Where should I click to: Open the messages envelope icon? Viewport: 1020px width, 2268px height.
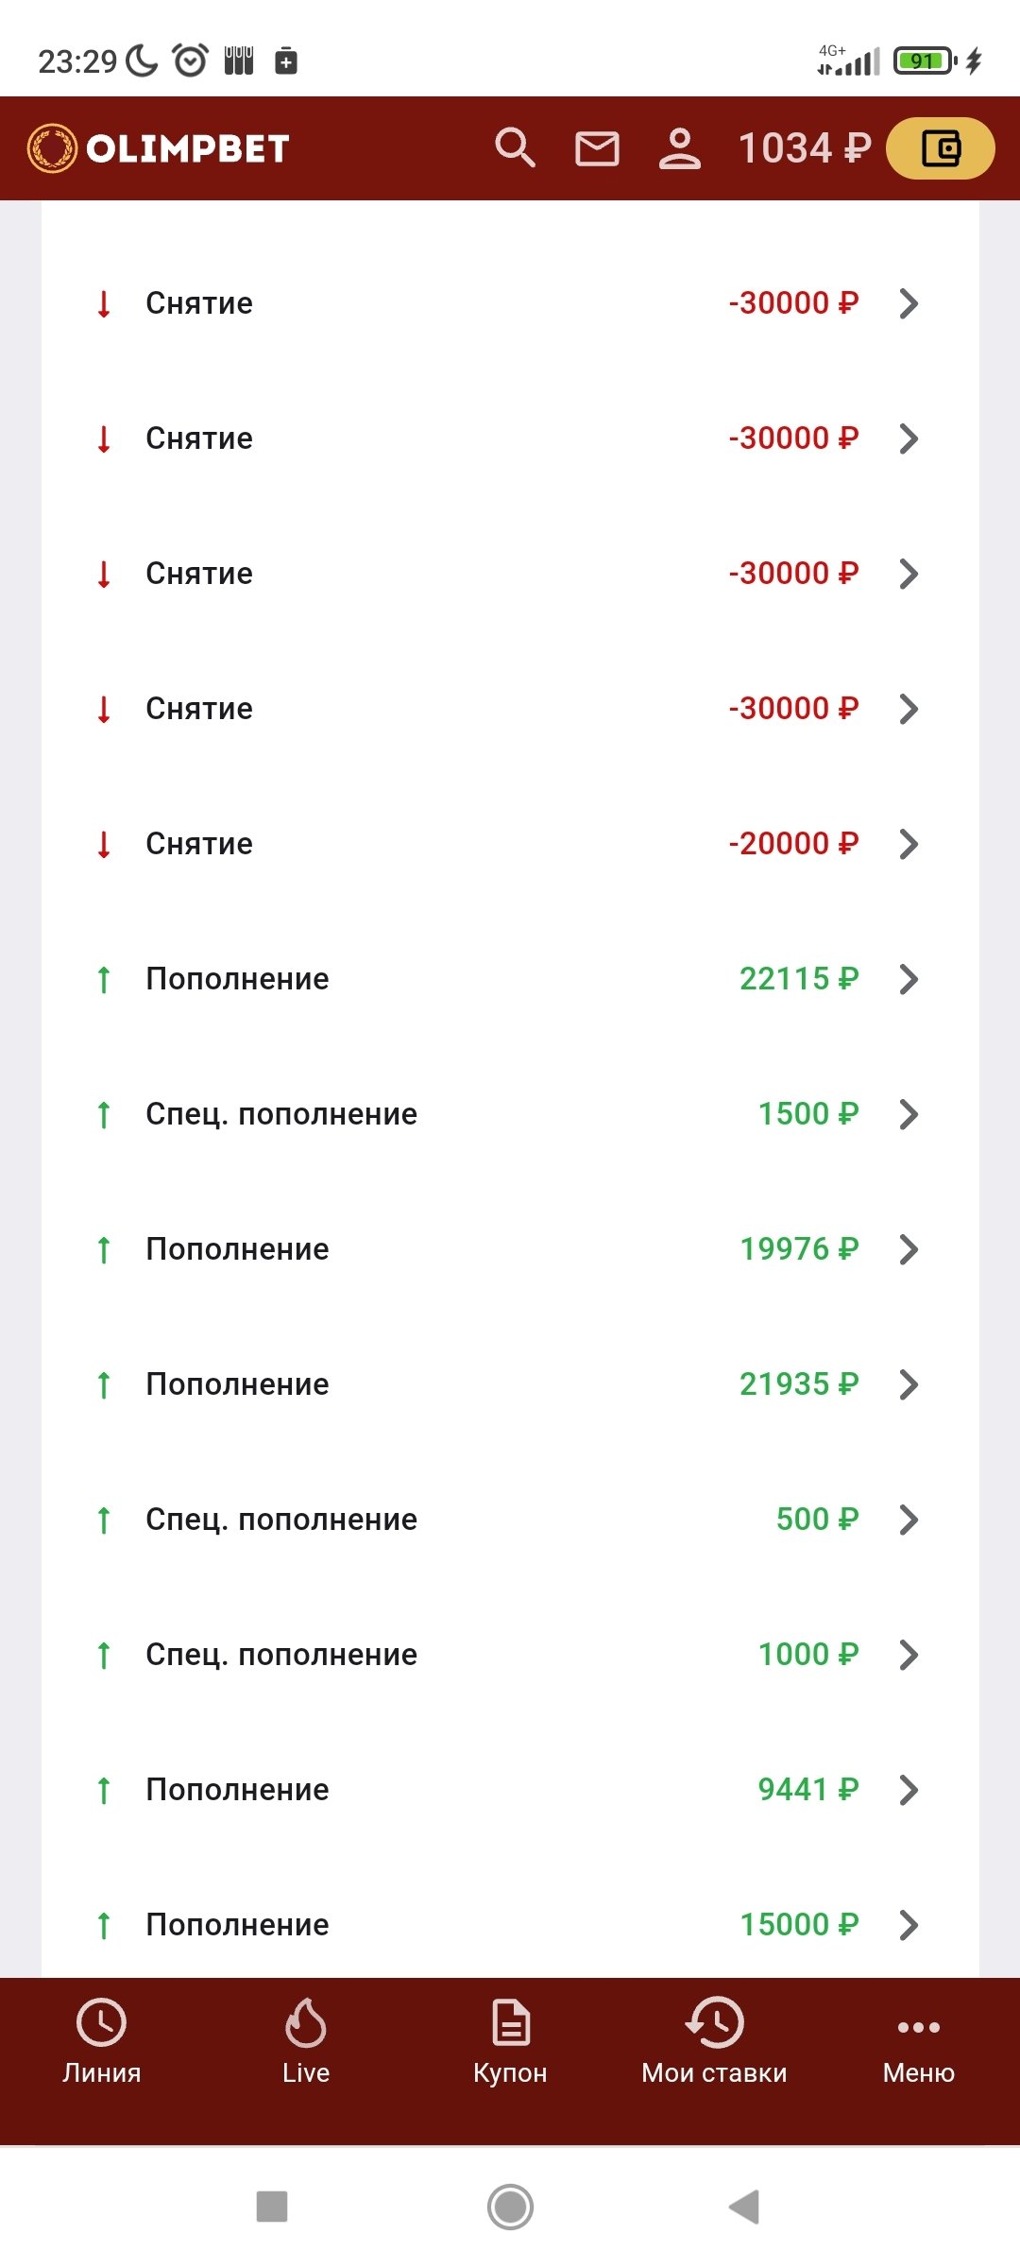[x=597, y=149]
